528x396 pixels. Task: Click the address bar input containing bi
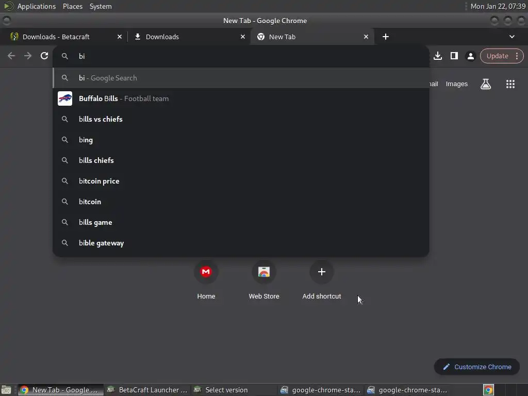[241, 56]
